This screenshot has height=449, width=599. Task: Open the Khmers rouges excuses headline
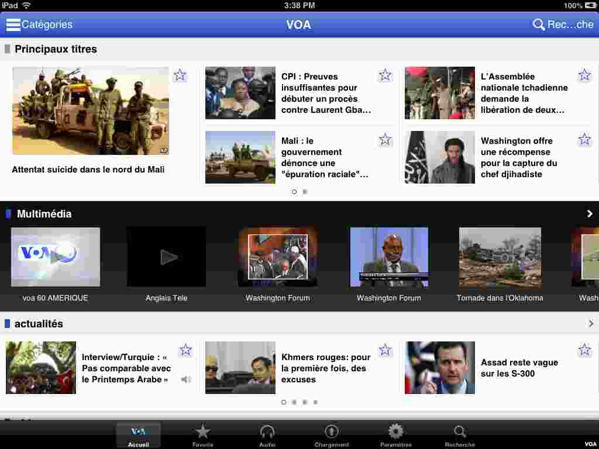(x=326, y=368)
